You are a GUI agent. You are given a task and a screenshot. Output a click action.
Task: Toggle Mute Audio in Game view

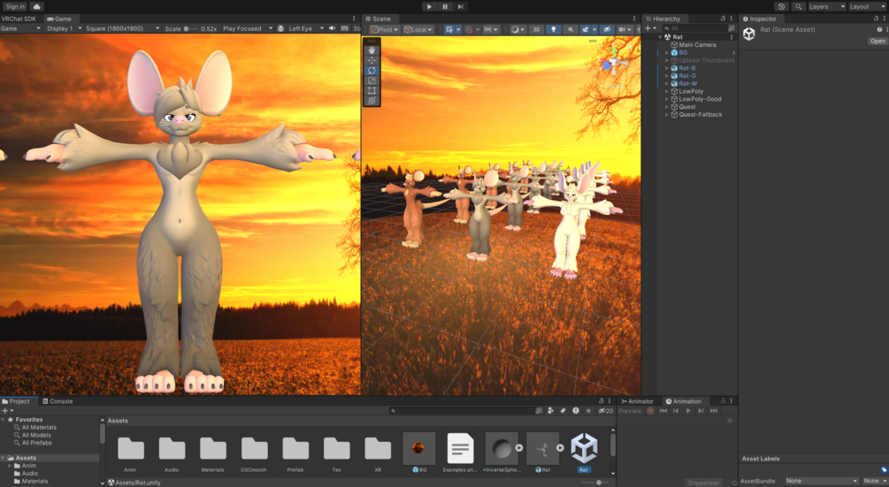[333, 28]
